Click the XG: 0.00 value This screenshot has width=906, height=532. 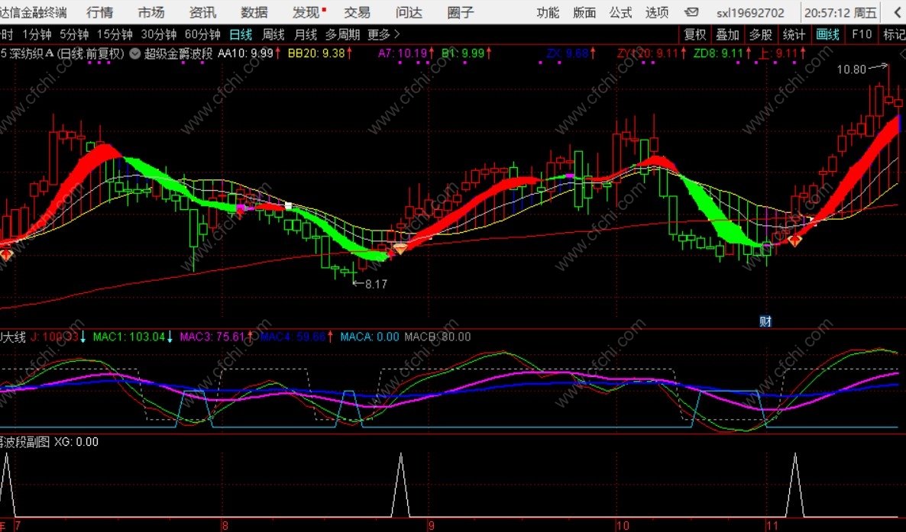76,442
